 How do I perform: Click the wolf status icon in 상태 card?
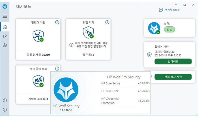pyautogui.click(x=154, y=28)
